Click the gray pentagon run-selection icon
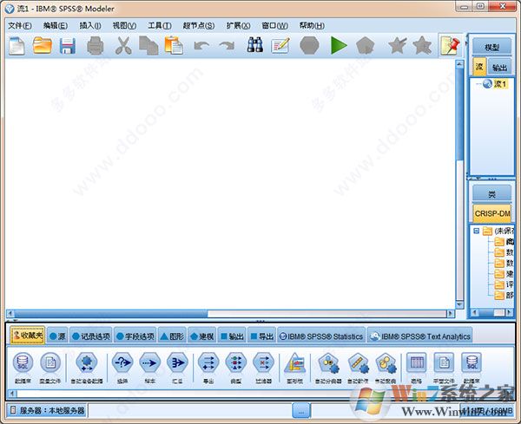This screenshot has height=424, width=521. [366, 46]
